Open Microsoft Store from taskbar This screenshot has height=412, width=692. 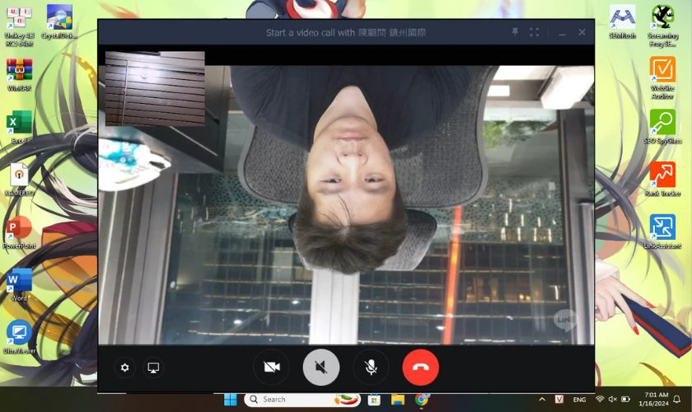374,400
